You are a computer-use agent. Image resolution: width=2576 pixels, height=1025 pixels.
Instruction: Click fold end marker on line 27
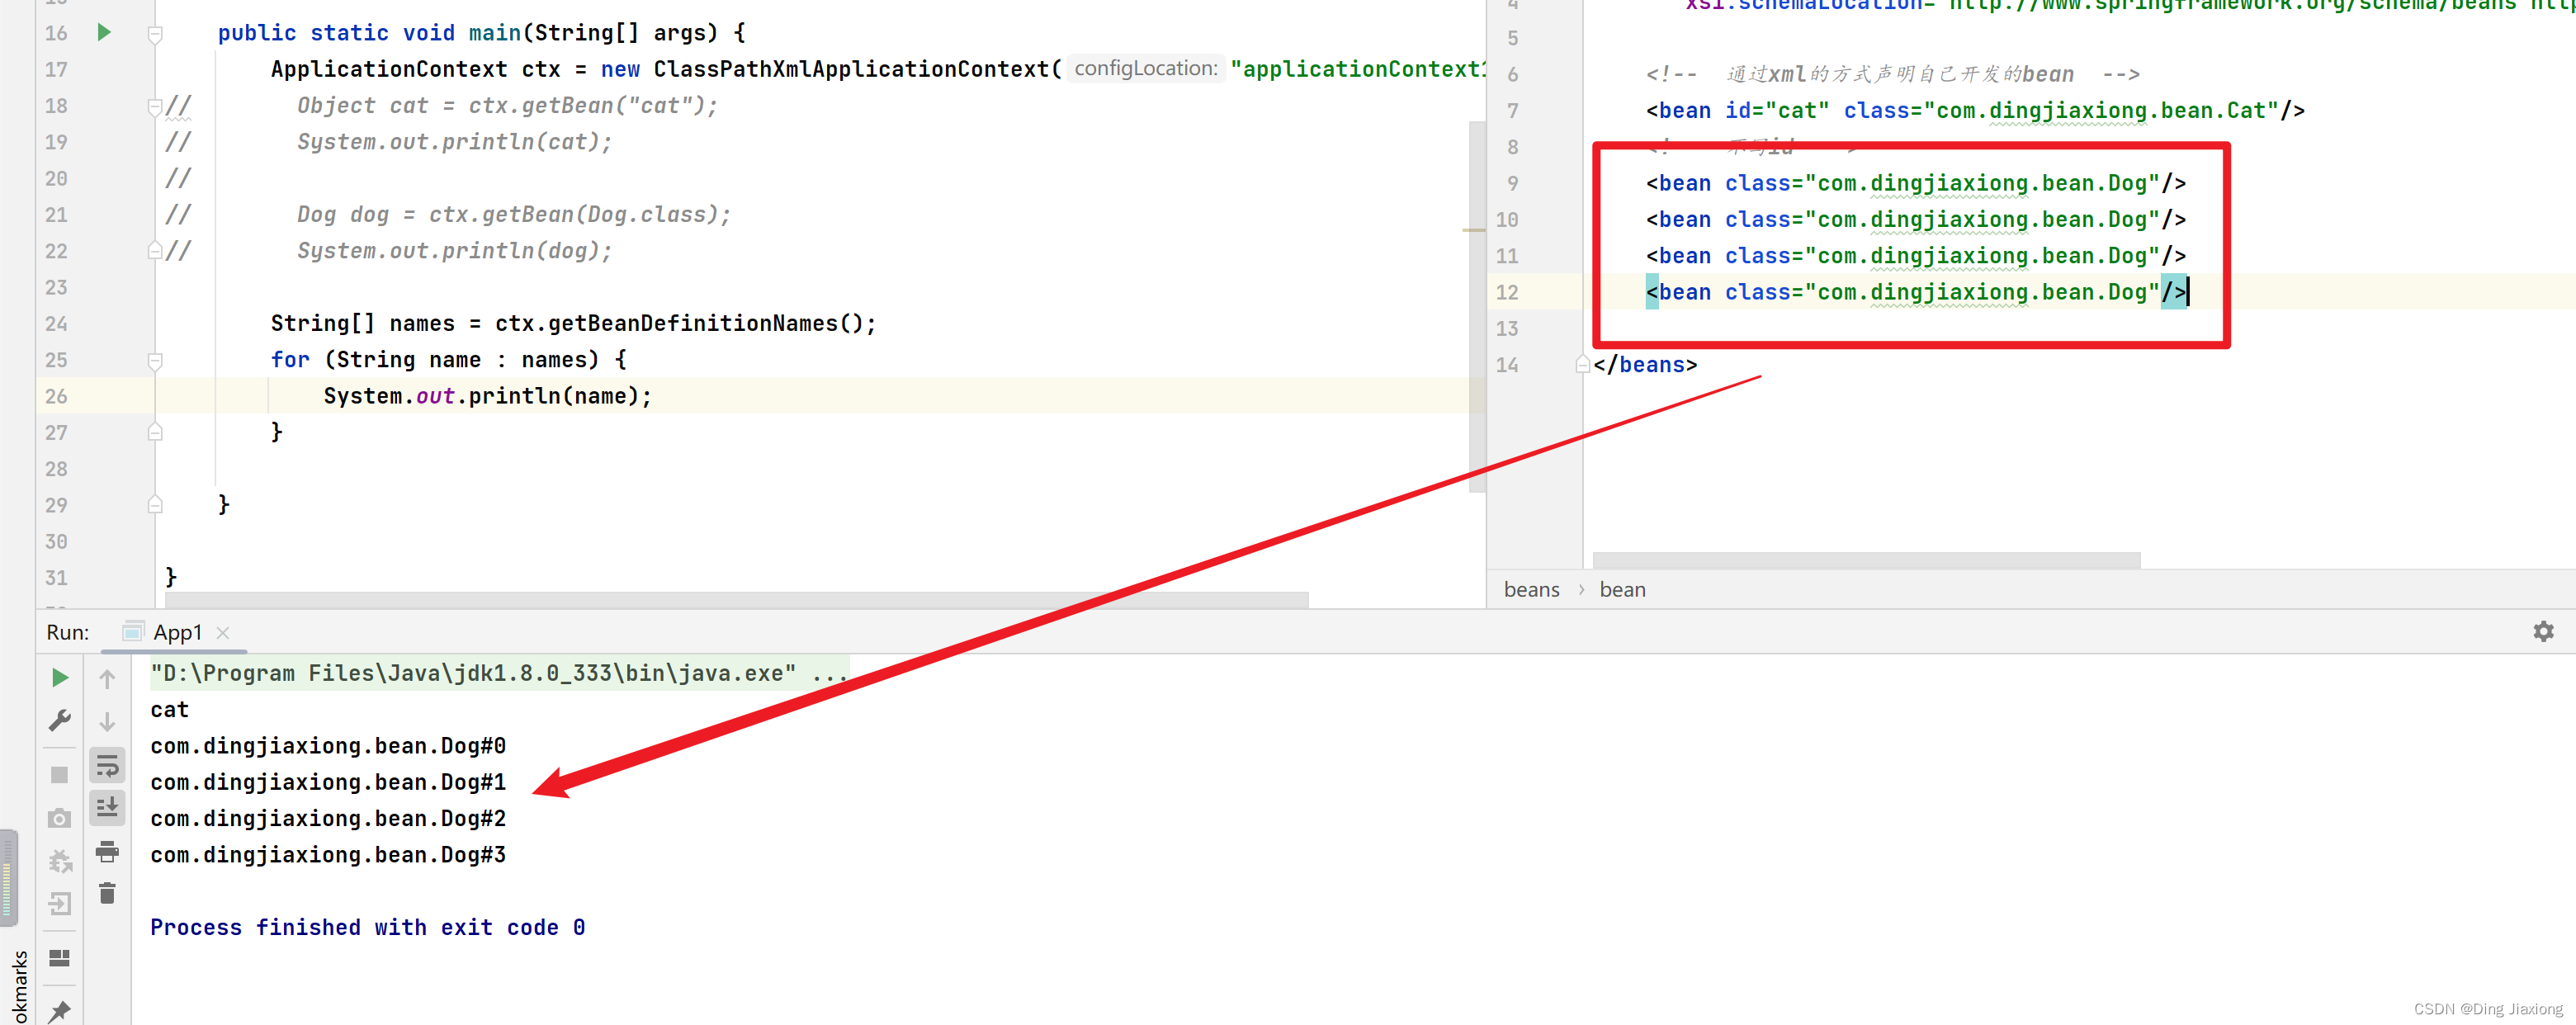coord(155,432)
